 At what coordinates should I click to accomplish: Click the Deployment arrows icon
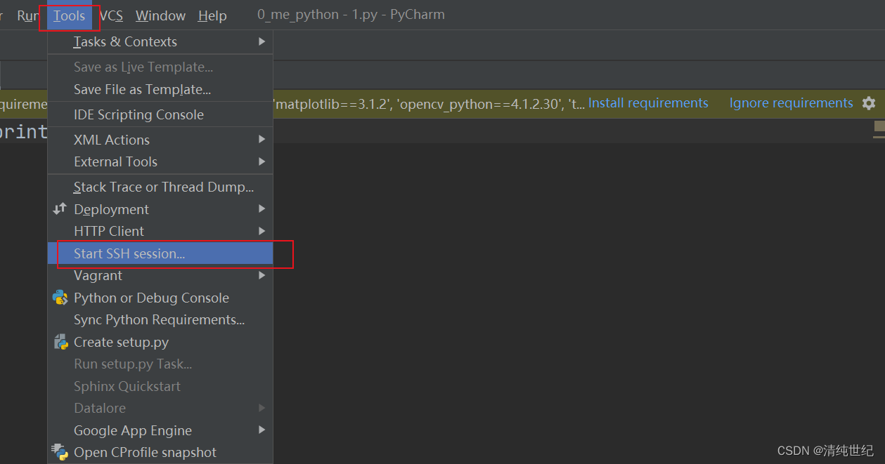(60, 208)
